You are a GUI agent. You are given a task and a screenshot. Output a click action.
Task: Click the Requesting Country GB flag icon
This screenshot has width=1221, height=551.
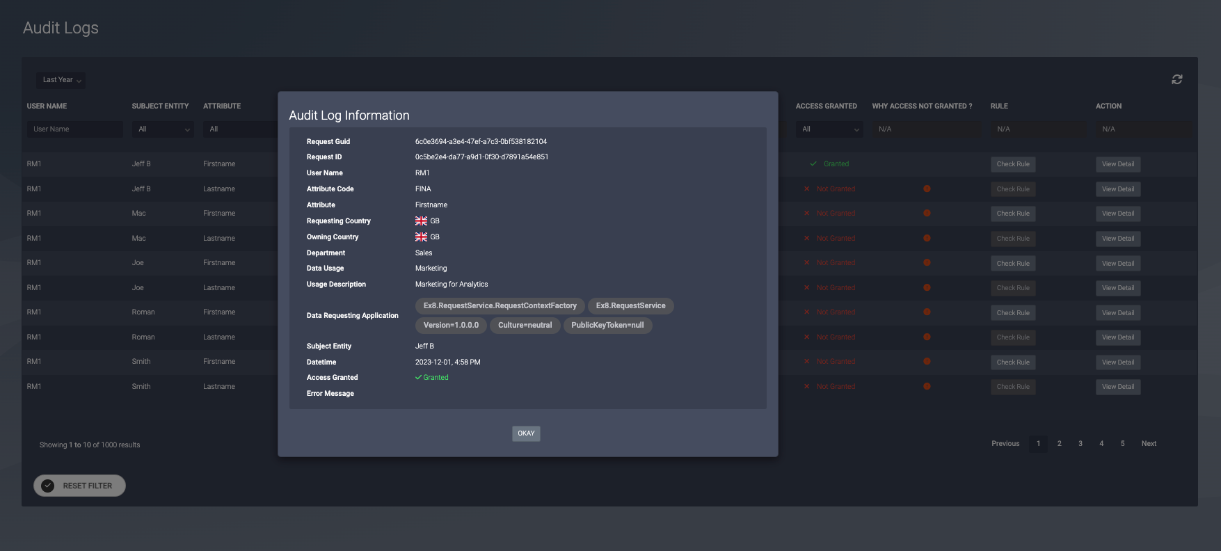click(421, 221)
